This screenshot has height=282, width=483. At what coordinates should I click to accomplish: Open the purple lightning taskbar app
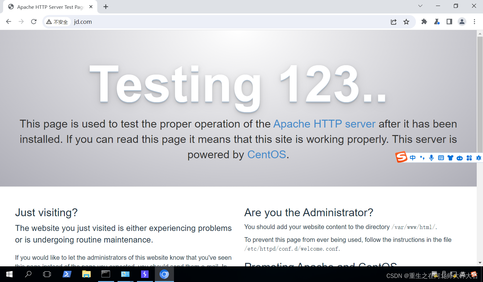click(145, 274)
